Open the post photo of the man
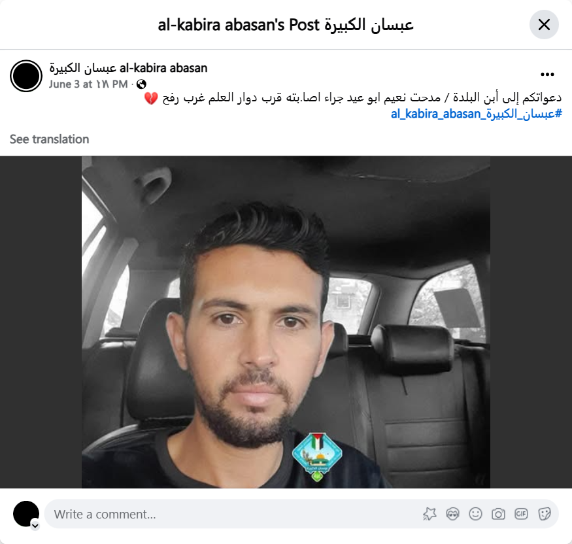572x544 pixels. click(x=286, y=322)
